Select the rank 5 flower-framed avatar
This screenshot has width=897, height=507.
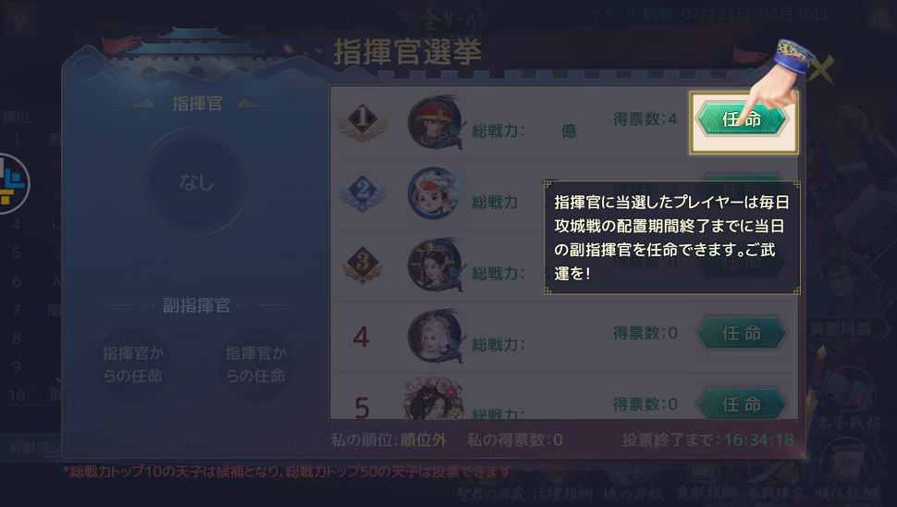coord(433,400)
